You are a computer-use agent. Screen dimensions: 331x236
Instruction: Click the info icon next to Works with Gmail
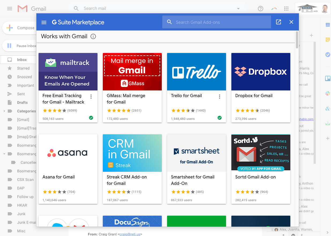pos(93,36)
